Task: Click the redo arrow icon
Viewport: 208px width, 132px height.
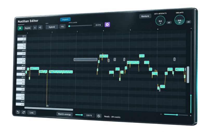Action: click(x=24, y=112)
